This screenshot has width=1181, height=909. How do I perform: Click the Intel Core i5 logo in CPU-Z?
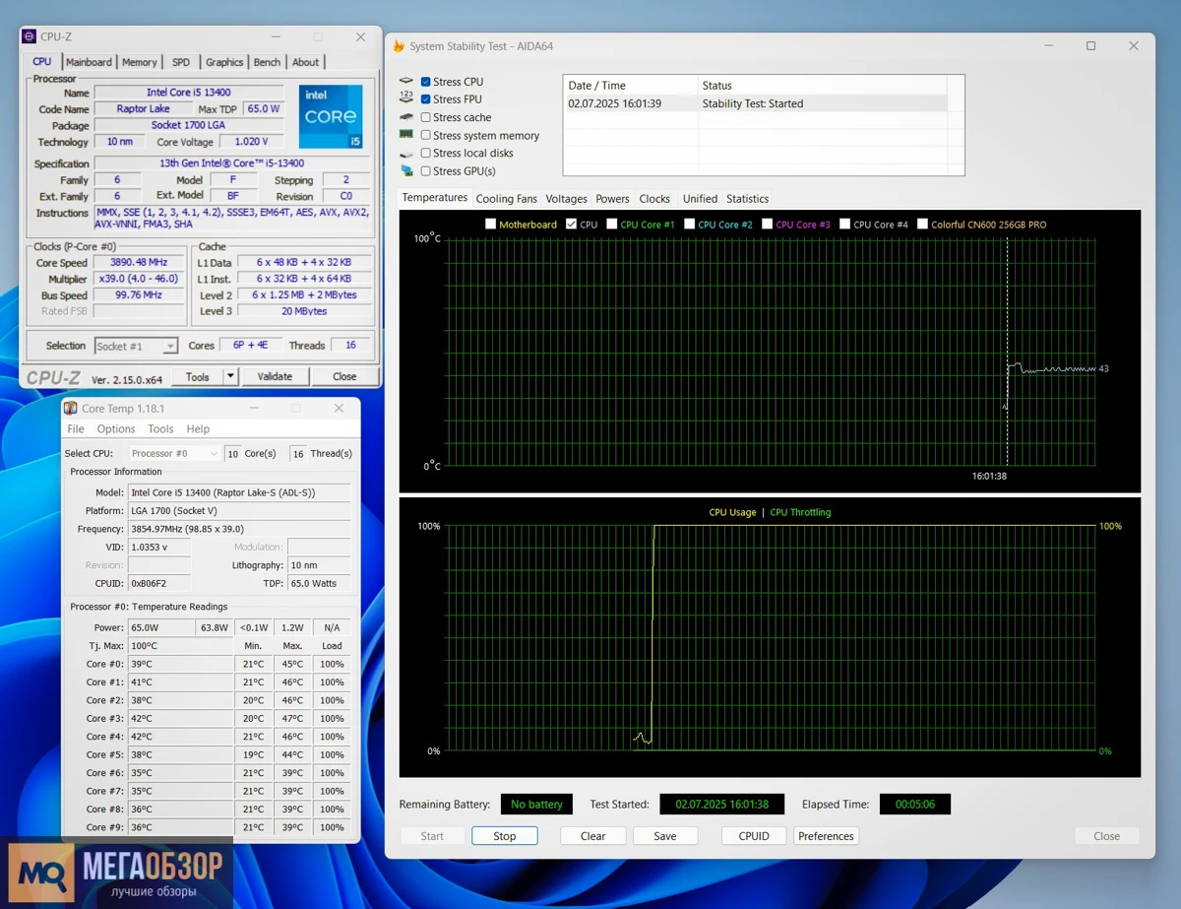coord(331,117)
